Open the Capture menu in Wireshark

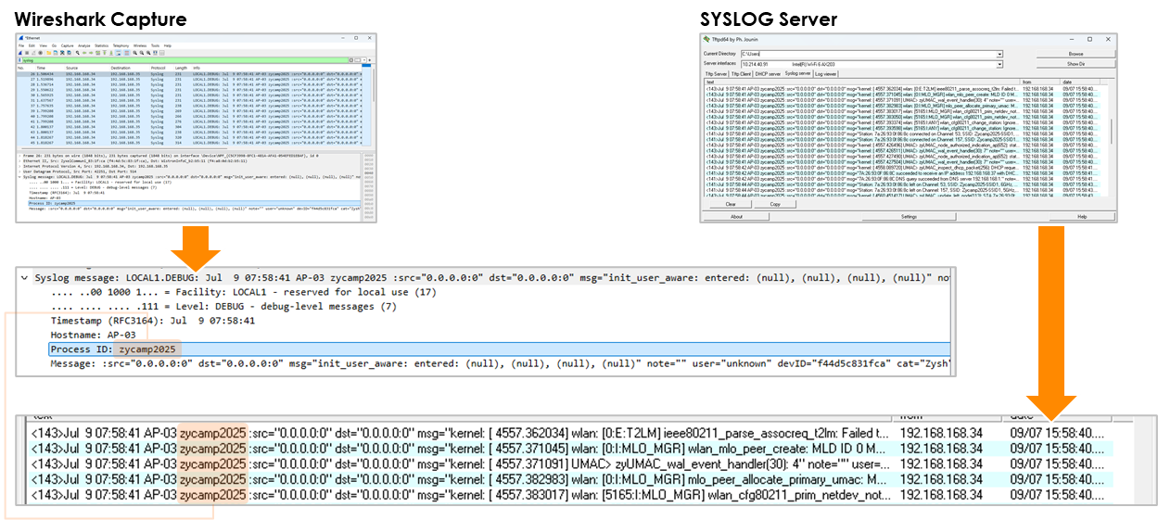68,45
